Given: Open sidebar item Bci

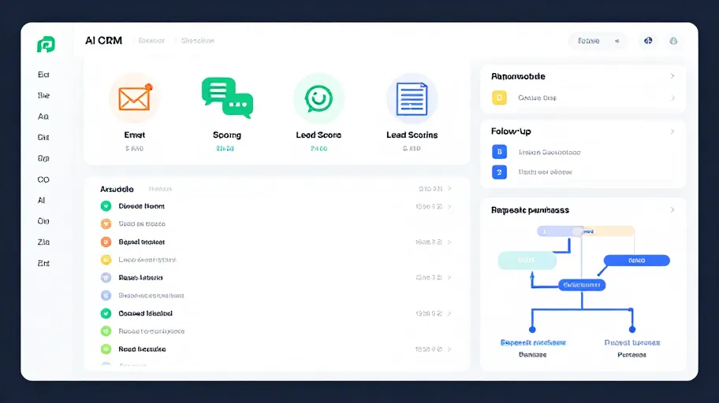Looking at the screenshot, I should [43, 75].
